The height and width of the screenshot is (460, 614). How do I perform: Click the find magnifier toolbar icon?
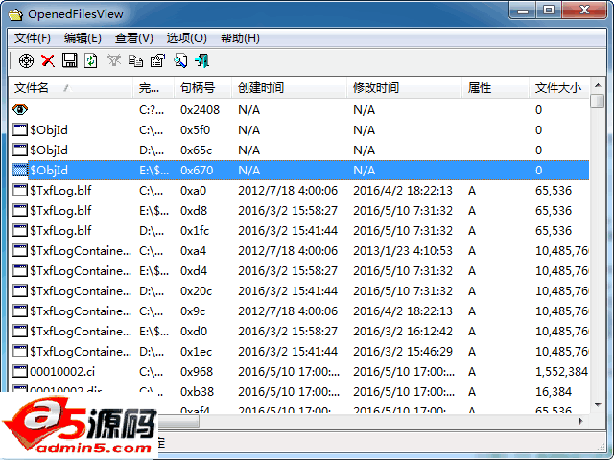[x=180, y=60]
